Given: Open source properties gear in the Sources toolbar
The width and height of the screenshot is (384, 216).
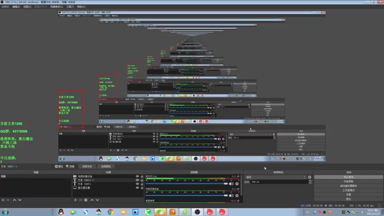Looking at the screenshot, I should point(86,200).
